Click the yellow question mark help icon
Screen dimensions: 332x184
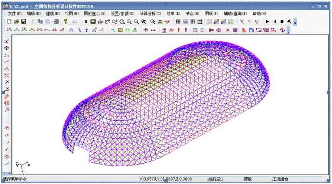tap(65, 21)
